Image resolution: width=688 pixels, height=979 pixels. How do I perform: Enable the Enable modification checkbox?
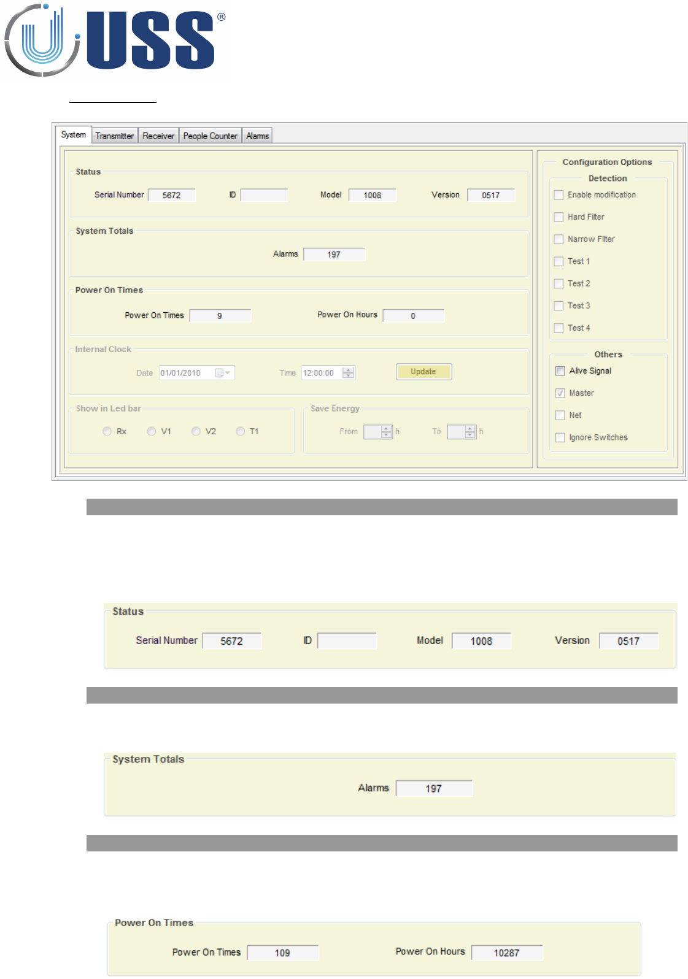559,195
